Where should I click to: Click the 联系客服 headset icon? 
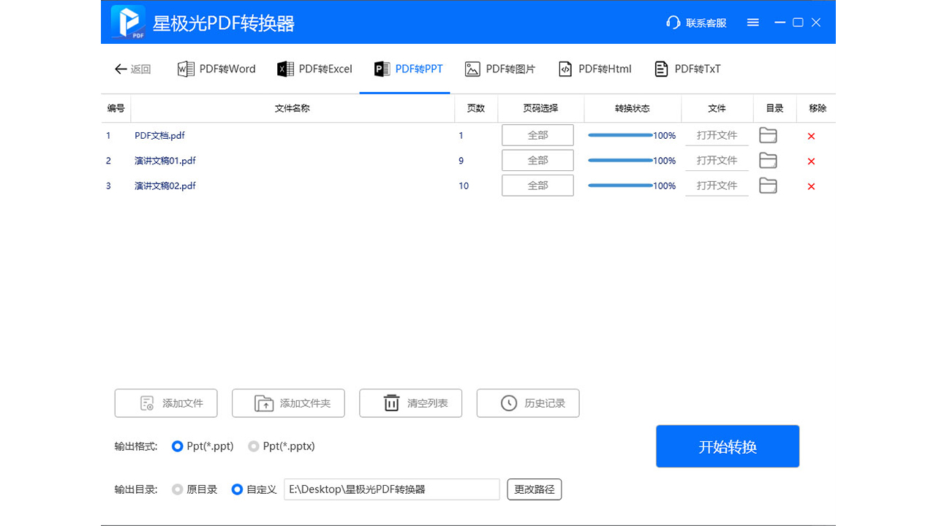coord(673,22)
